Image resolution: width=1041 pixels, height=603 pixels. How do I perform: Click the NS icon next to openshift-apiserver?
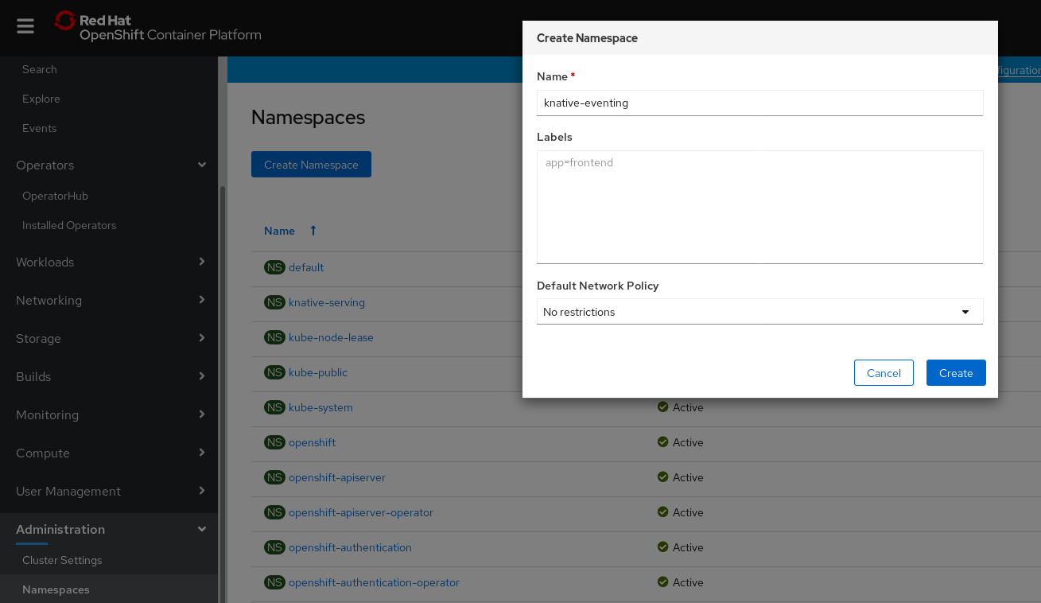pos(274,477)
